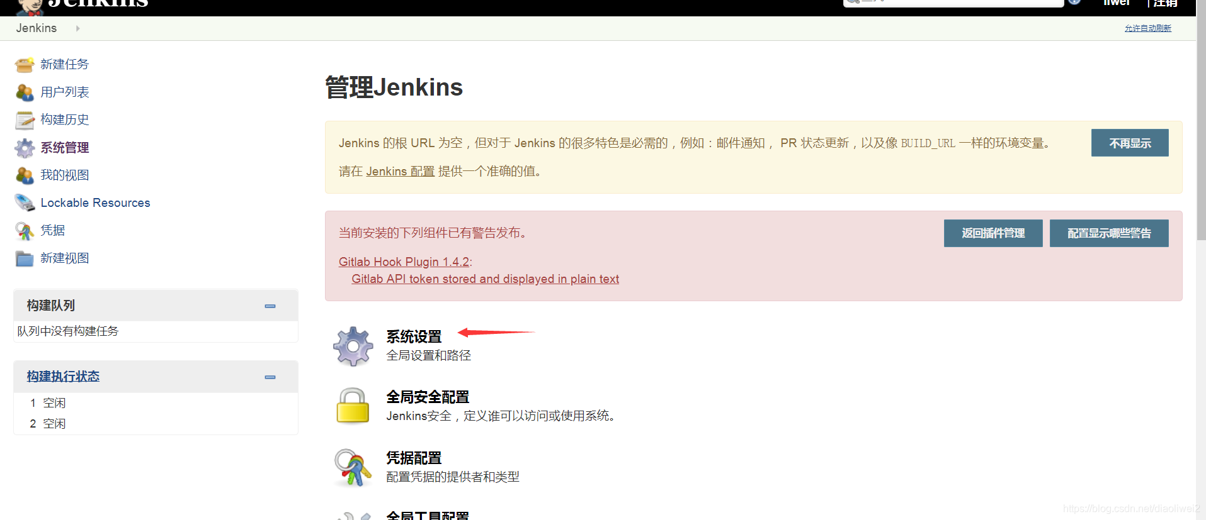The image size is (1206, 520).
Task: Open the 构建执行状态 title link
Action: click(63, 376)
